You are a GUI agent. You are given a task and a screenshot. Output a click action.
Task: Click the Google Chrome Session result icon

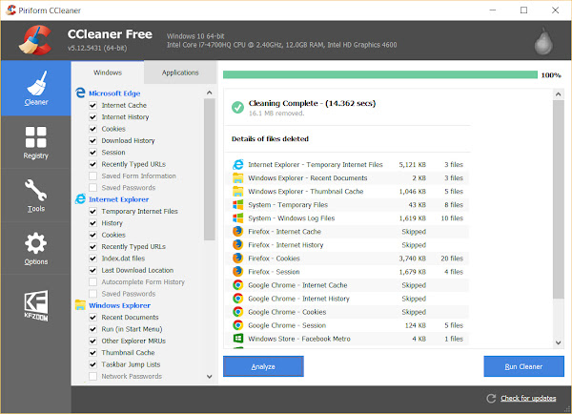(237, 325)
